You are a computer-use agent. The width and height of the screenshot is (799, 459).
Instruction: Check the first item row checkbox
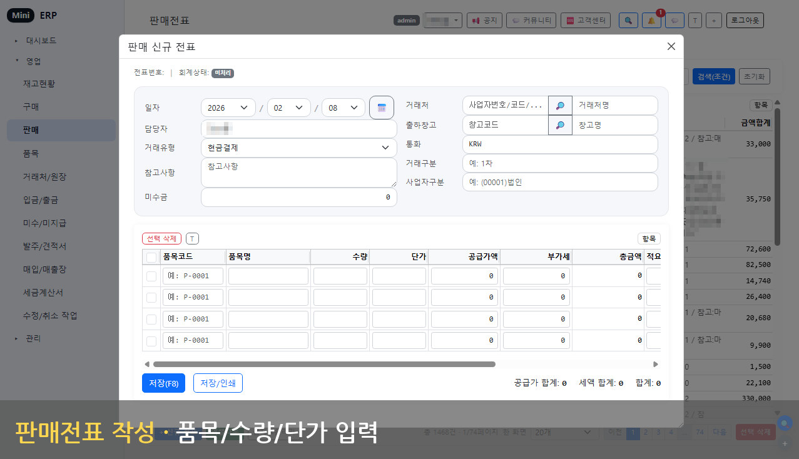pos(151,276)
